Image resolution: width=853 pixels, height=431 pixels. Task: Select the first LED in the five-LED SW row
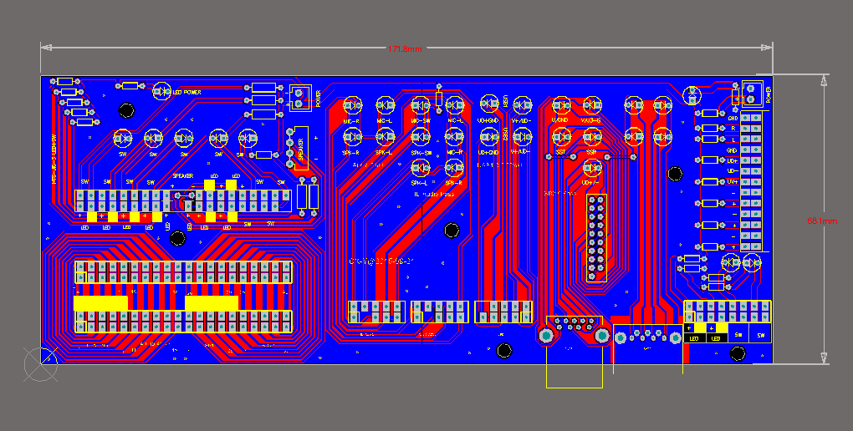pyautogui.click(x=122, y=139)
